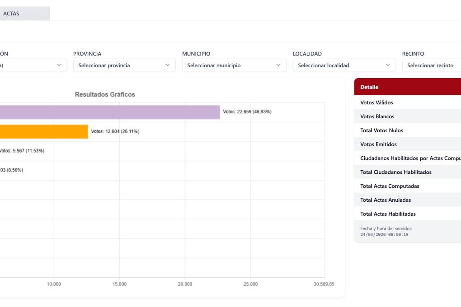Viewport: 461px width, 307px height.
Task: Select the Total Ciudadanos Habilitados row
Action: 407,172
